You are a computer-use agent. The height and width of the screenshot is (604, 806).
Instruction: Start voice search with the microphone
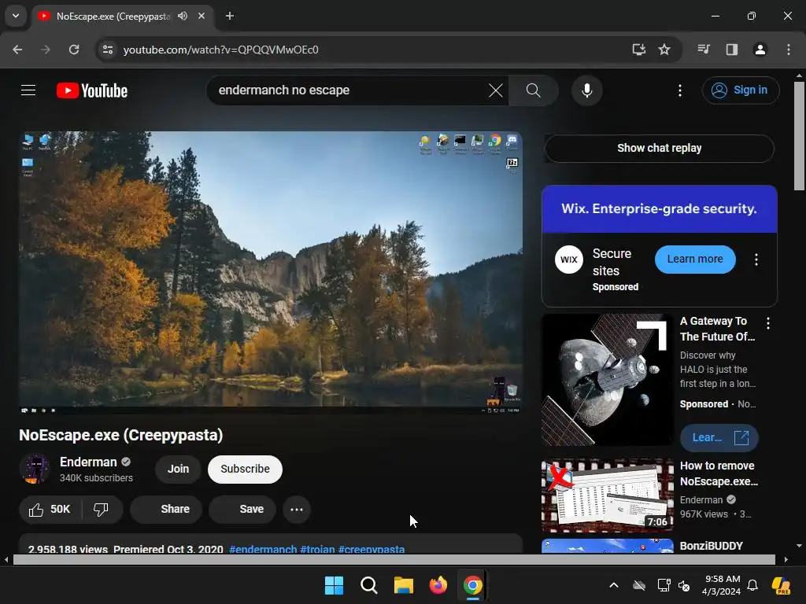(x=586, y=90)
